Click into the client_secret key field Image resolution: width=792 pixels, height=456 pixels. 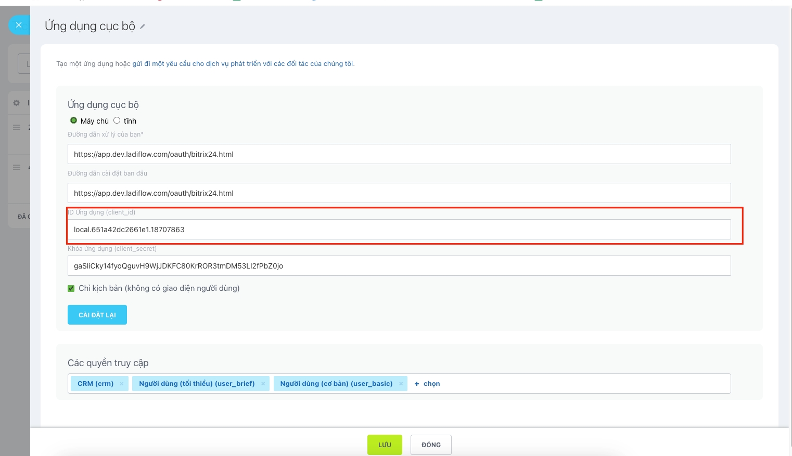(x=399, y=266)
